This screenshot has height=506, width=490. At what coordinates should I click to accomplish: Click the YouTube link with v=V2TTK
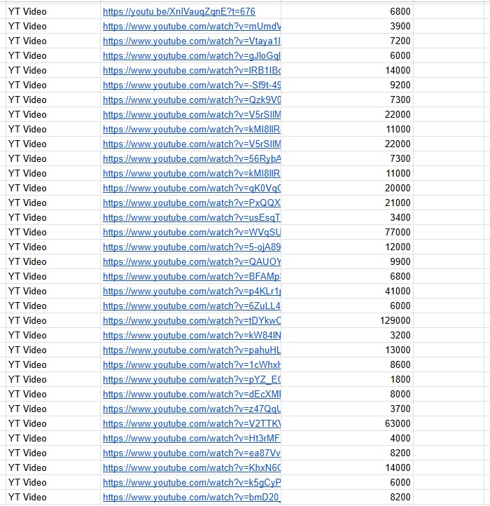[x=191, y=423]
